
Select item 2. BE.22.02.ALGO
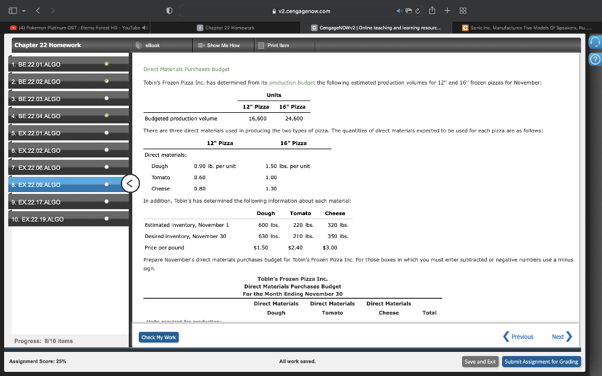point(68,81)
